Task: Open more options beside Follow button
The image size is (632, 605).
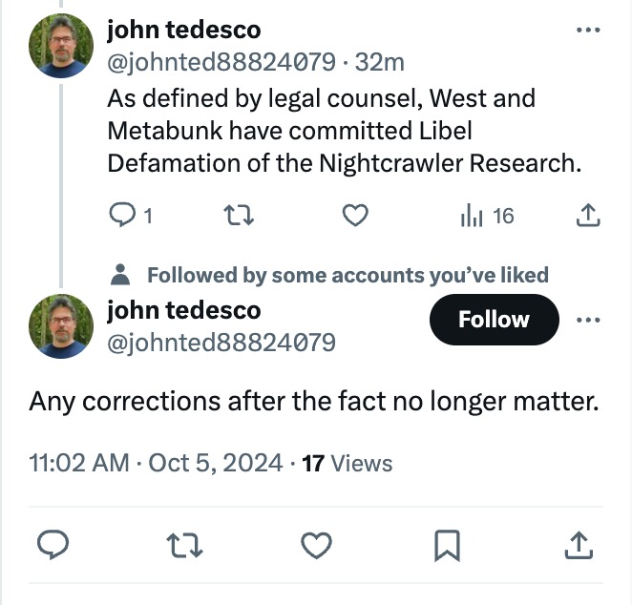Action: [589, 319]
